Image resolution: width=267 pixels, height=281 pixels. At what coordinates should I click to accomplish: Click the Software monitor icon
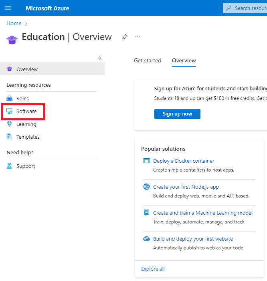tap(9, 111)
